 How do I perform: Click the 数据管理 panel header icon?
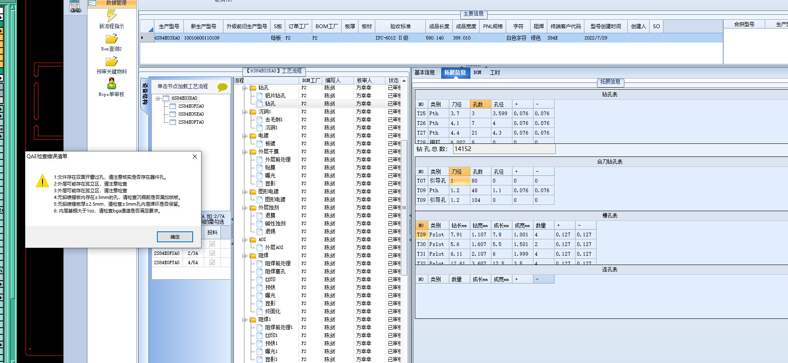[93, 3]
